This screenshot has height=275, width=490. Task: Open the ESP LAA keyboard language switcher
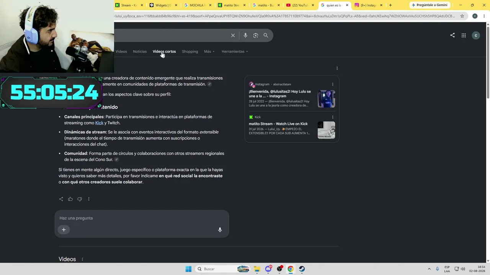tap(447, 269)
